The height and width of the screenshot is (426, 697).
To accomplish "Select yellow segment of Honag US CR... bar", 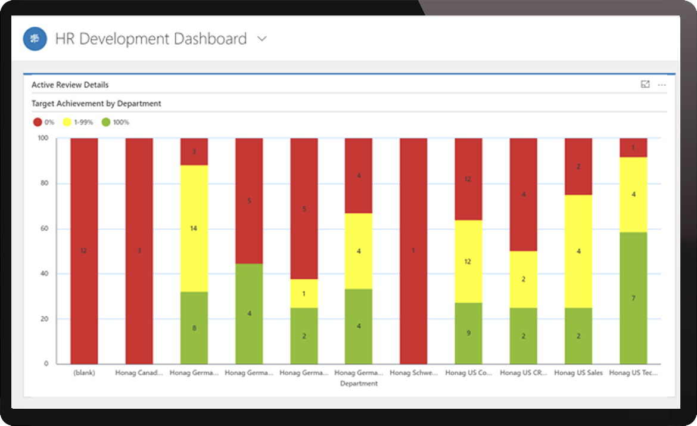I will click(523, 279).
